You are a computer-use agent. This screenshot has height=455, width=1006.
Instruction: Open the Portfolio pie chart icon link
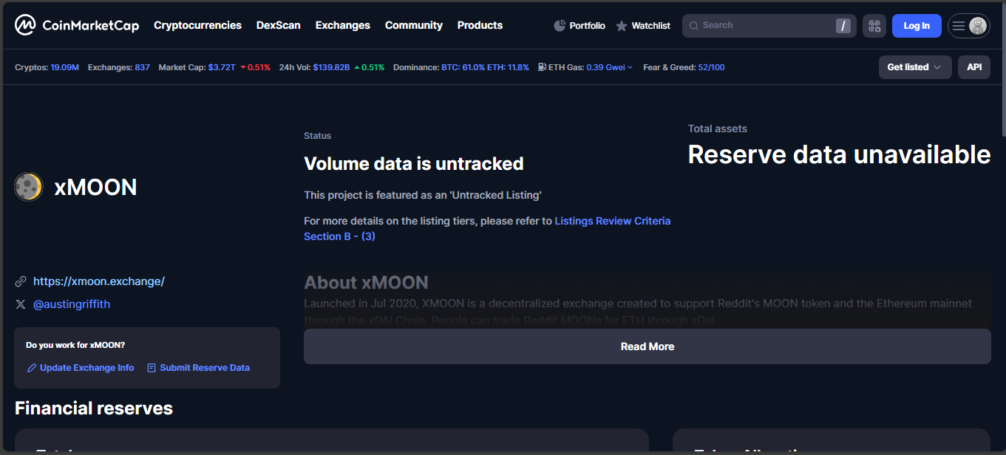point(579,26)
